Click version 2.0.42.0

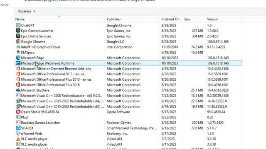click(212, 36)
